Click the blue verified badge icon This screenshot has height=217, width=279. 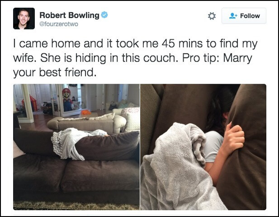pyautogui.click(x=104, y=15)
